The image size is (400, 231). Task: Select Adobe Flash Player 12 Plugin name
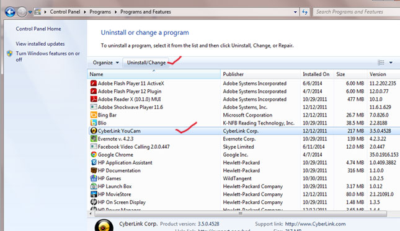coord(130,91)
